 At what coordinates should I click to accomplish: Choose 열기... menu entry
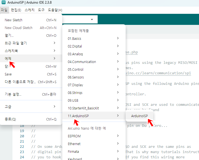(31, 35)
